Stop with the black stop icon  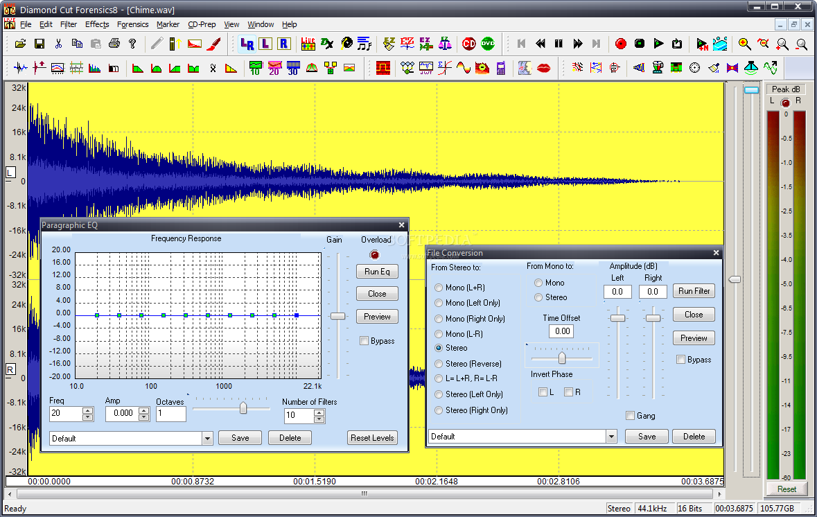[640, 44]
